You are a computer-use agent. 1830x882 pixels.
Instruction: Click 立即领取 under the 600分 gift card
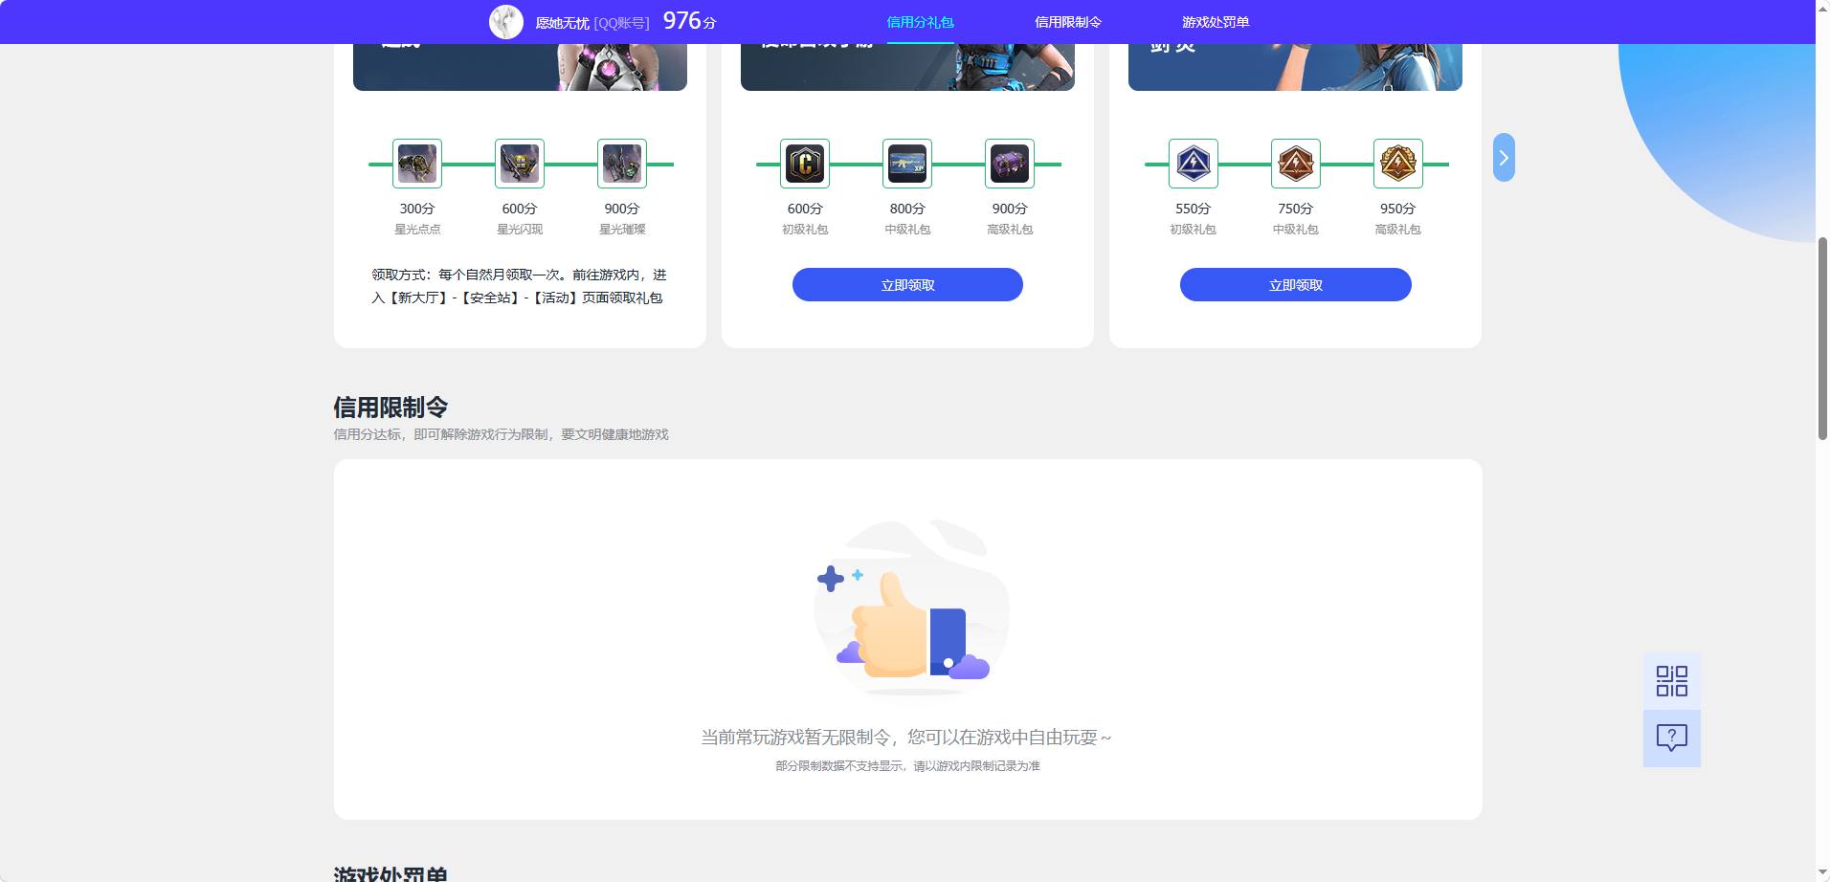click(907, 285)
